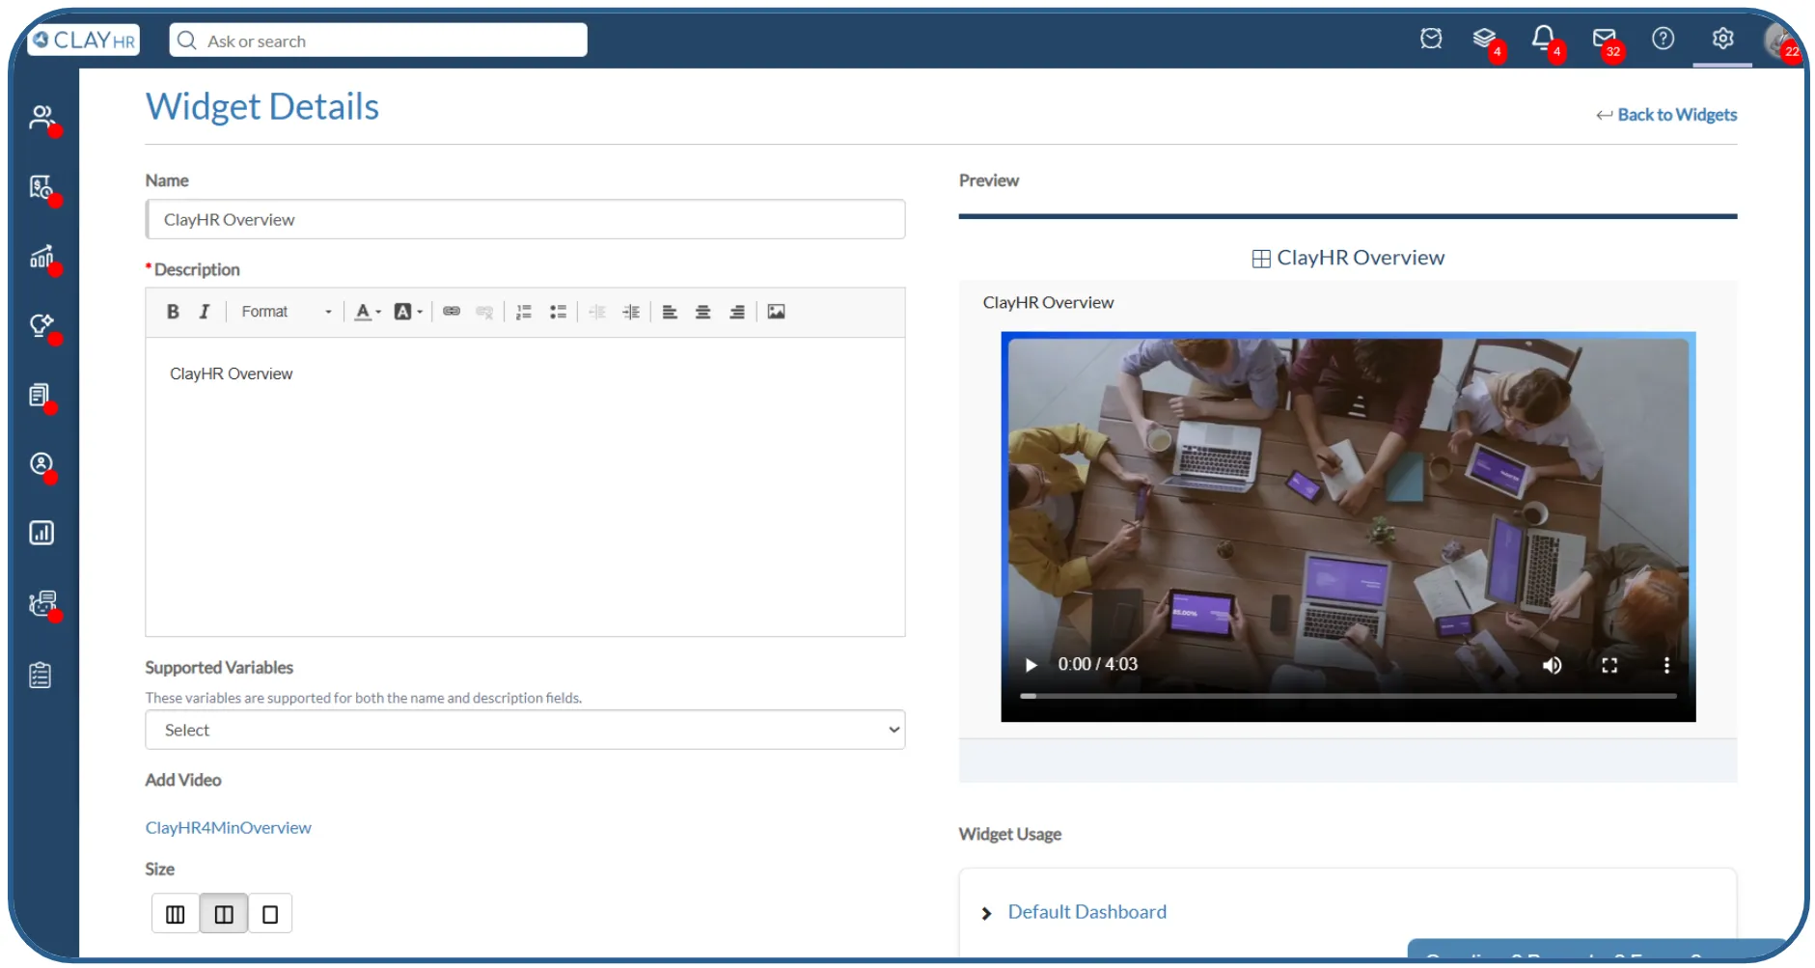The image size is (1815, 968).
Task: Mute the video volume
Action: [x=1552, y=665]
